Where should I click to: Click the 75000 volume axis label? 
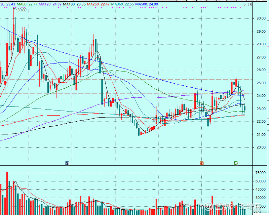260,173
